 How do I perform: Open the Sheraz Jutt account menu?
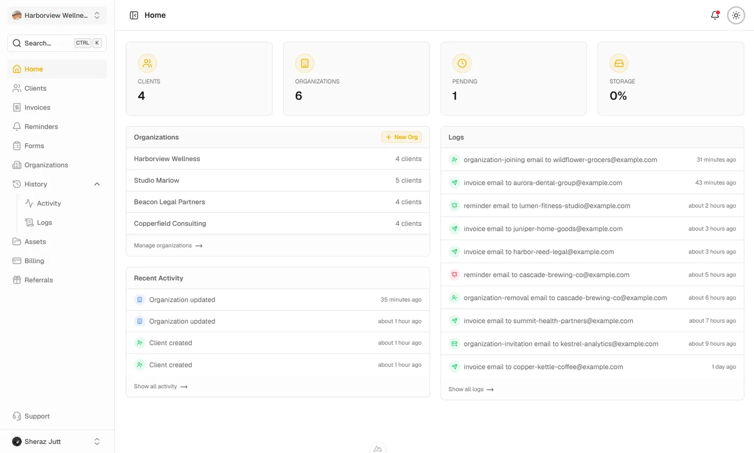pyautogui.click(x=57, y=441)
